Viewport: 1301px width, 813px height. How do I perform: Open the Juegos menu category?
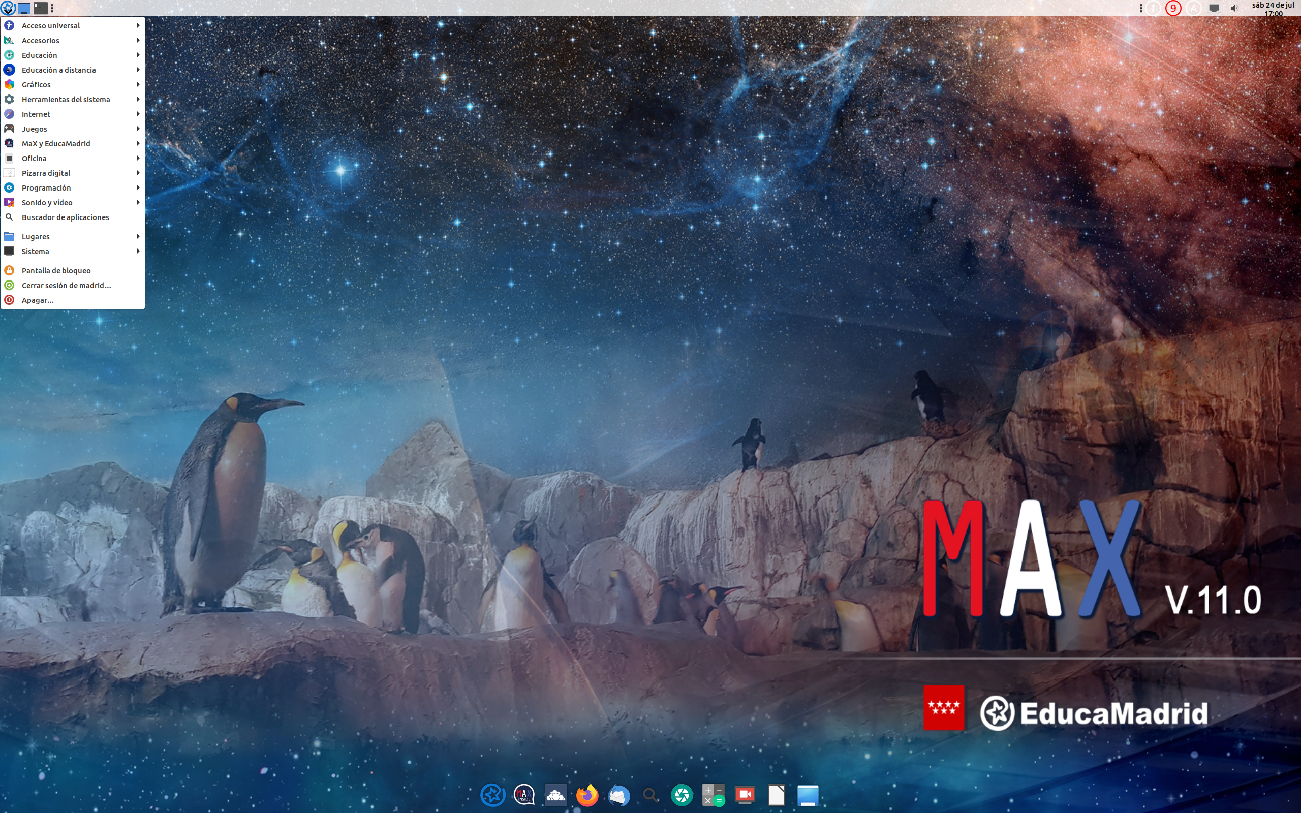point(72,129)
